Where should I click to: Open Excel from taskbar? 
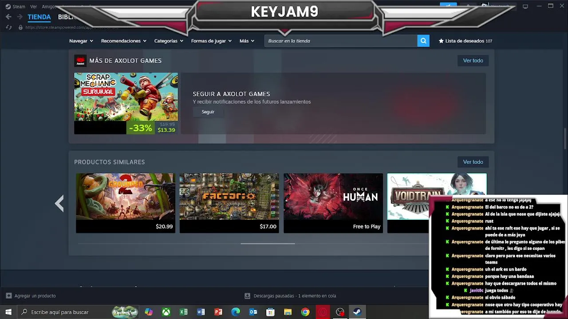(183, 312)
